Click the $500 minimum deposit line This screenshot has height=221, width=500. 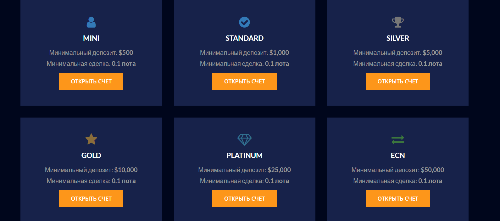[91, 53]
